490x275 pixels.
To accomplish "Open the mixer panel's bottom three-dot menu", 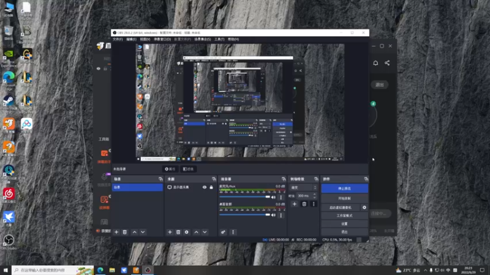I will 233,232.
